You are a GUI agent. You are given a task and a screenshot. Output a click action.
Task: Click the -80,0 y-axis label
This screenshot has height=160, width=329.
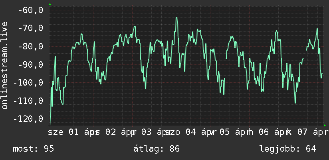[31, 46]
